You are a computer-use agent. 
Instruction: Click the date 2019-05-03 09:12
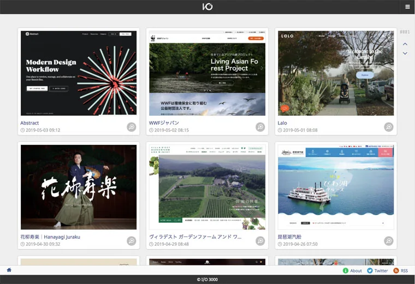point(43,130)
